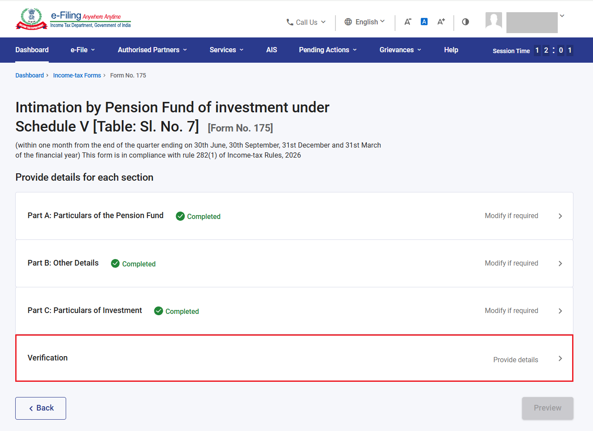Expand the profile account dropdown arrow

[562, 16]
